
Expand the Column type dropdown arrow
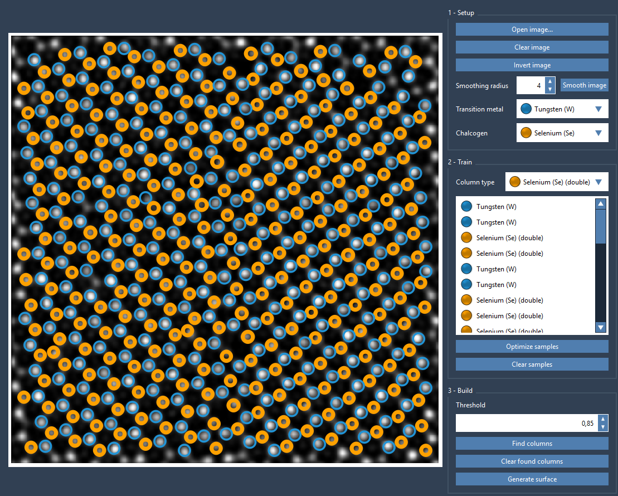pos(598,182)
